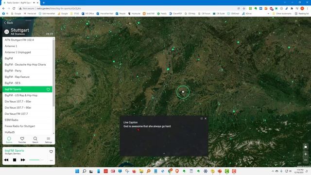The height and width of the screenshot is (175, 311).
Task: Open the Settings tab
Action: [49, 140]
